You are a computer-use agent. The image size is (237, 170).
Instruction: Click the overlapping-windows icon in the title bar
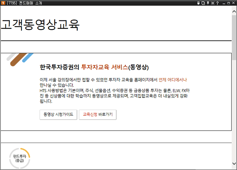203,3
